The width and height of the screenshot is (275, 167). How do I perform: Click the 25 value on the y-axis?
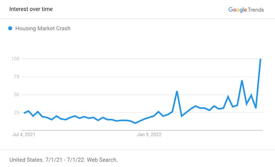pos(16,113)
